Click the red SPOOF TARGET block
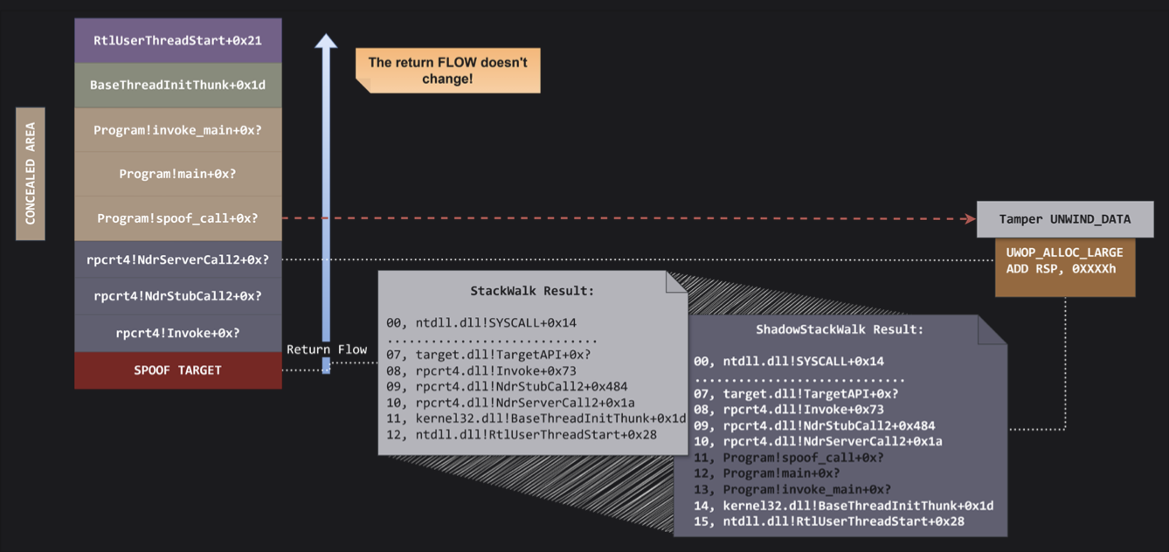 178,370
